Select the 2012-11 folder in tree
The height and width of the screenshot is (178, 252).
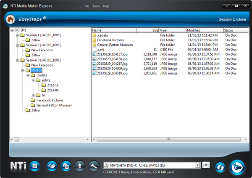point(53,85)
